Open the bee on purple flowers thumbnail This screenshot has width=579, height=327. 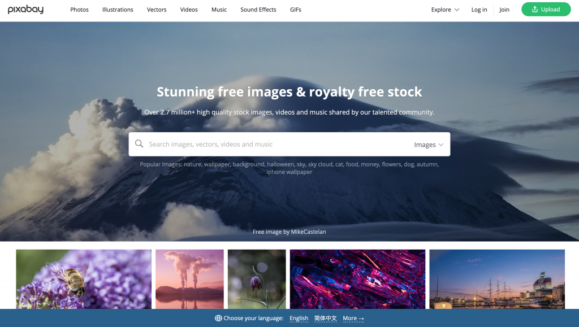(84, 279)
